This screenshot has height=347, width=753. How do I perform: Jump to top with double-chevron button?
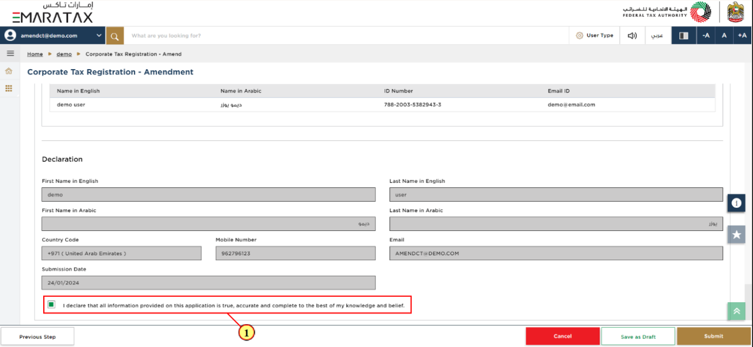[x=736, y=311]
